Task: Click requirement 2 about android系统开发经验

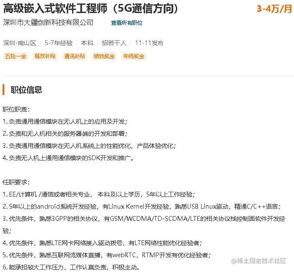Action: [x=142, y=206]
